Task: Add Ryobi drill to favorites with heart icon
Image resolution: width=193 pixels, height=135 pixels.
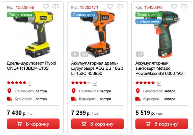Action: coord(46,6)
